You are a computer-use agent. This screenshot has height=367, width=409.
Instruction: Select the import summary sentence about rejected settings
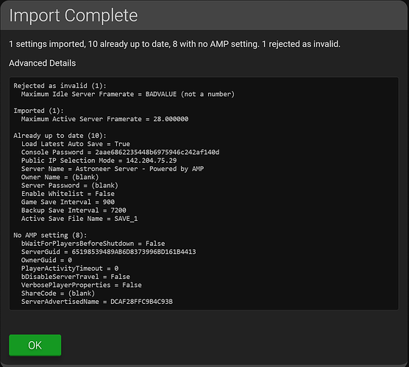pos(174,44)
